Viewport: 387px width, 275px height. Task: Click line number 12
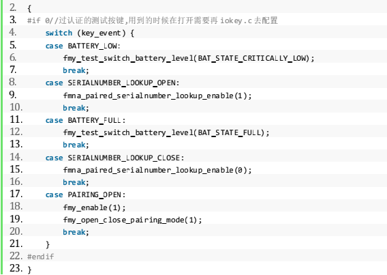pyautogui.click(x=16, y=132)
